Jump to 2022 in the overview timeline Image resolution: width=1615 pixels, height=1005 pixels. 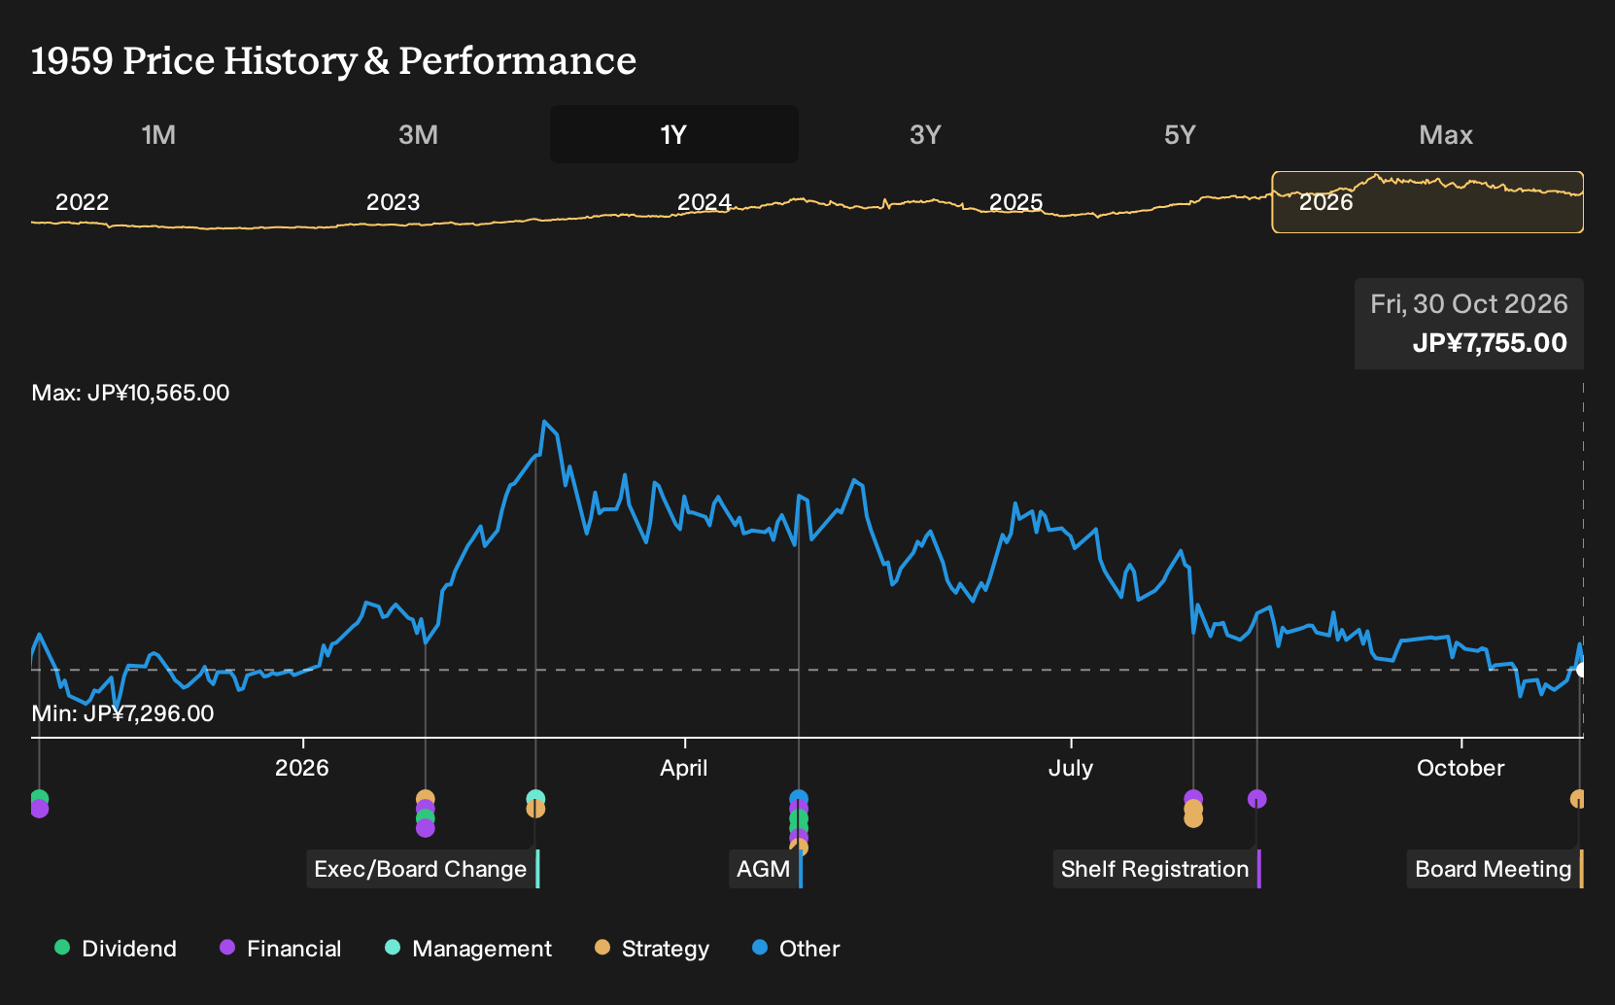click(82, 202)
